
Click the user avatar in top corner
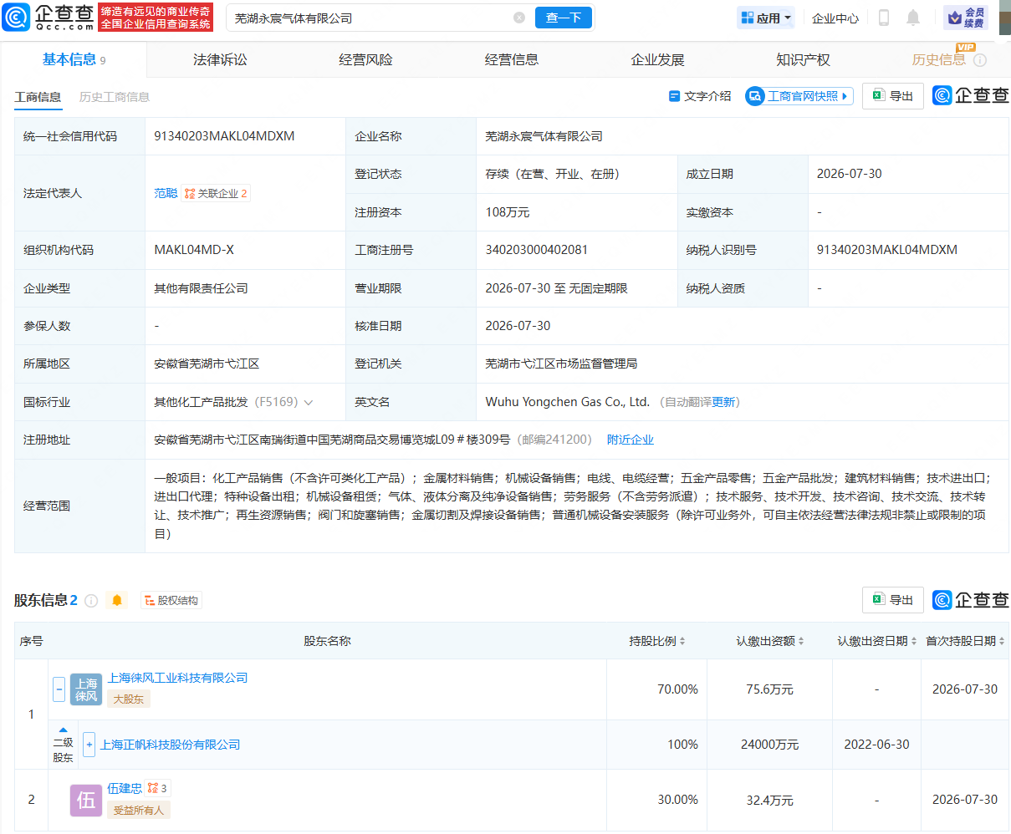click(1004, 17)
